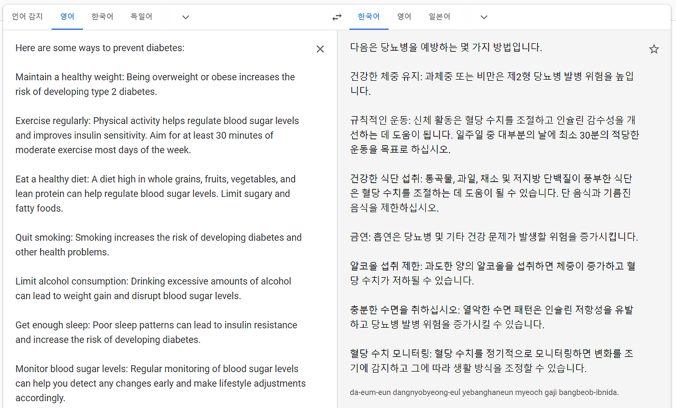The height and width of the screenshot is (408, 676).
Task: Expand target language list dropdown arrow
Action: (484, 17)
